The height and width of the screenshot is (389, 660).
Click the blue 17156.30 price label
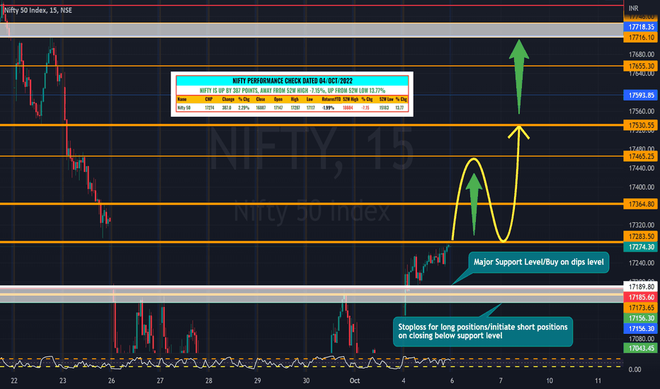[x=641, y=328]
